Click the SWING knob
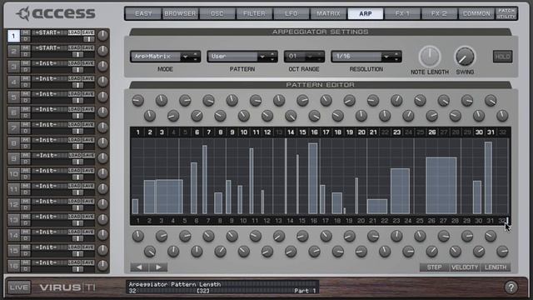This screenshot has width=533, height=300. [x=465, y=57]
